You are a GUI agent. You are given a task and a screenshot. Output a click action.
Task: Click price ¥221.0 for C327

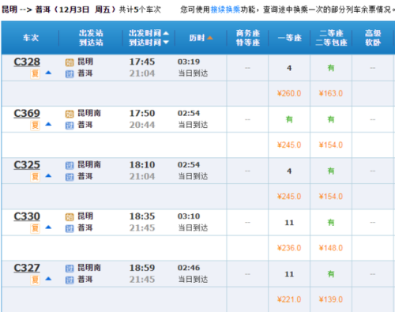click(289, 299)
